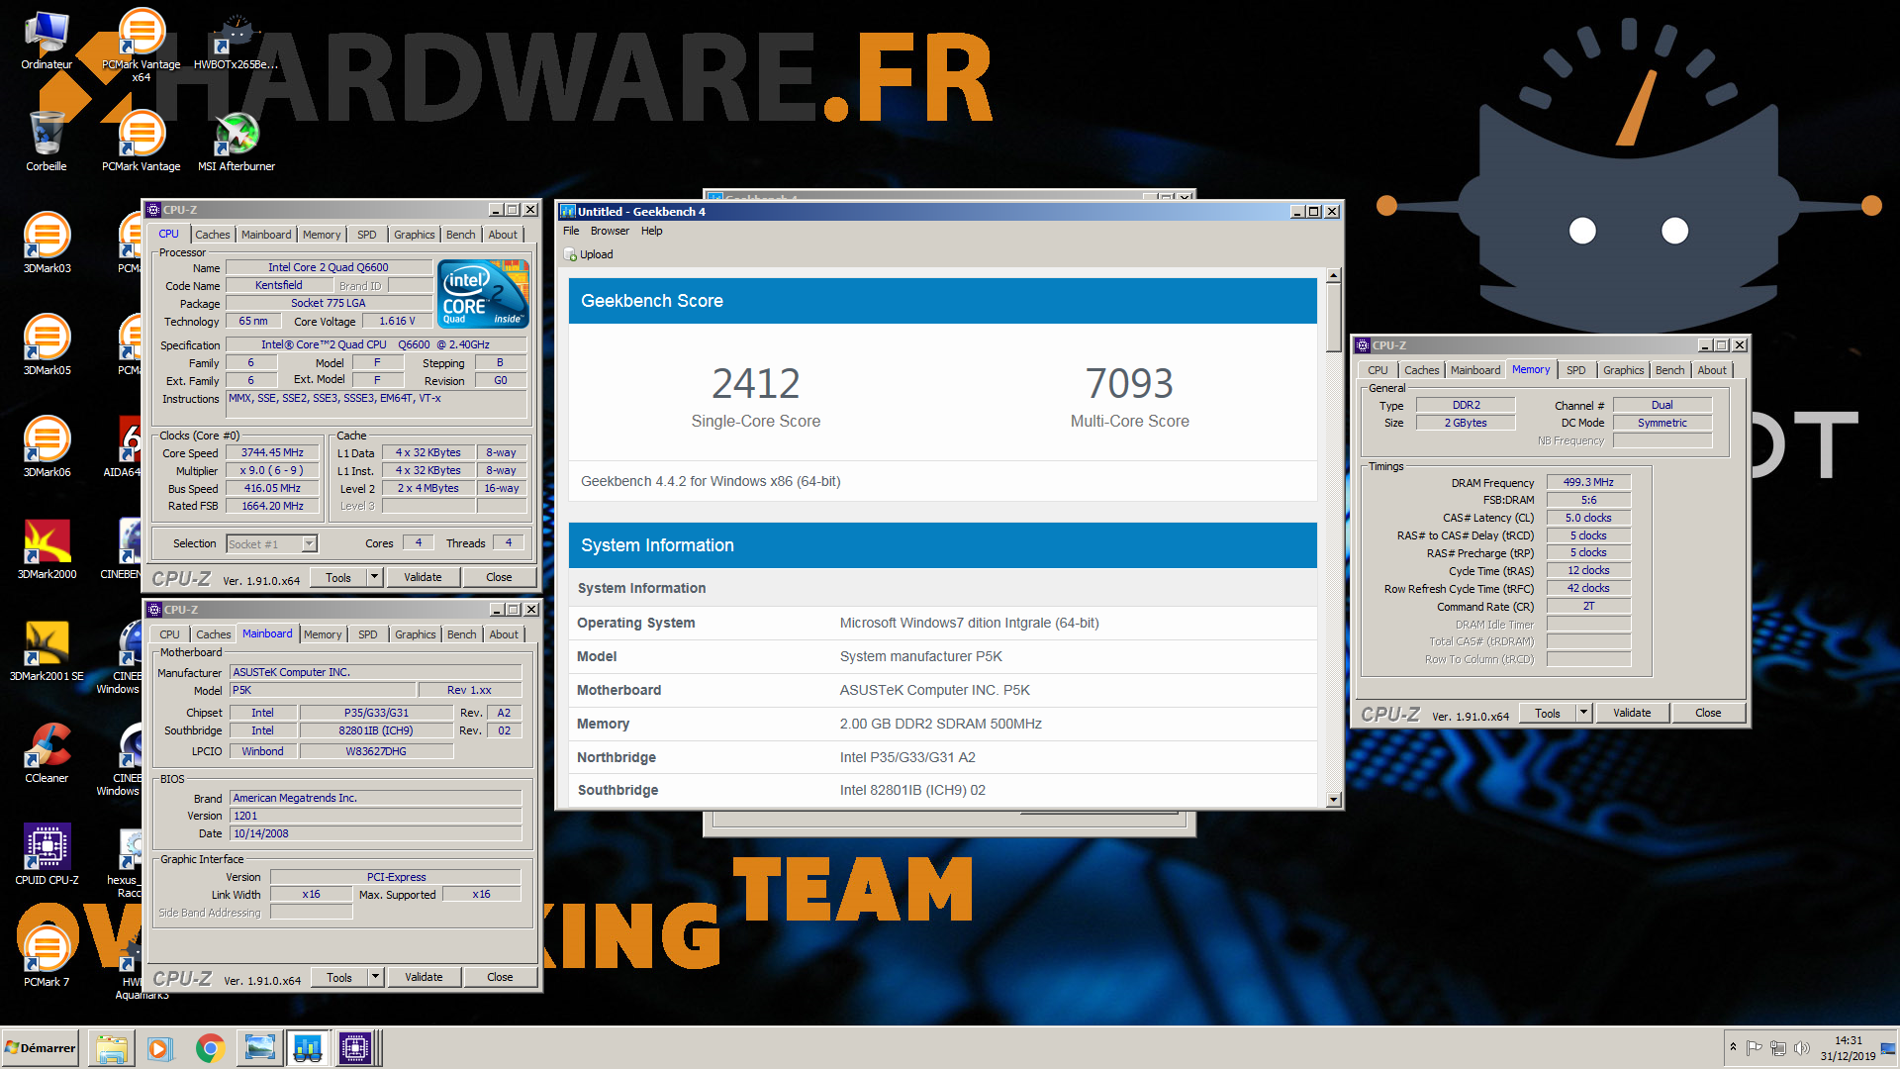Open the Browser menu in Geekbench

[610, 231]
